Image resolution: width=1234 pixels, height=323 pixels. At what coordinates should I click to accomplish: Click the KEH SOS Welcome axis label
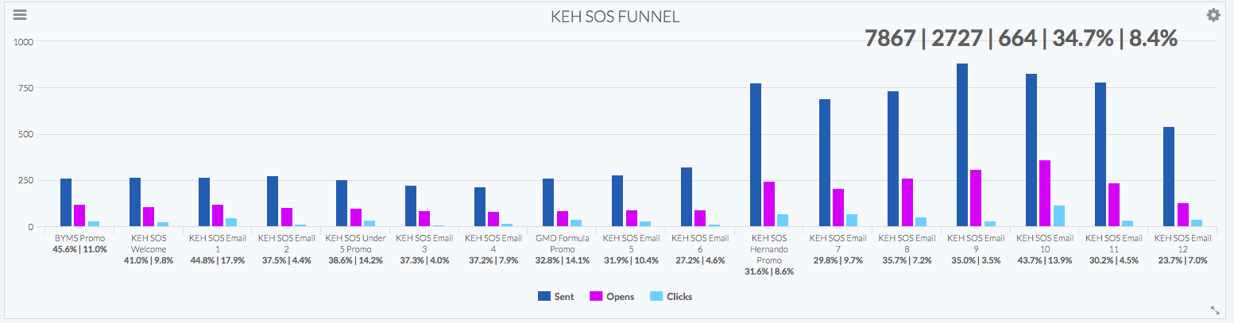click(148, 243)
